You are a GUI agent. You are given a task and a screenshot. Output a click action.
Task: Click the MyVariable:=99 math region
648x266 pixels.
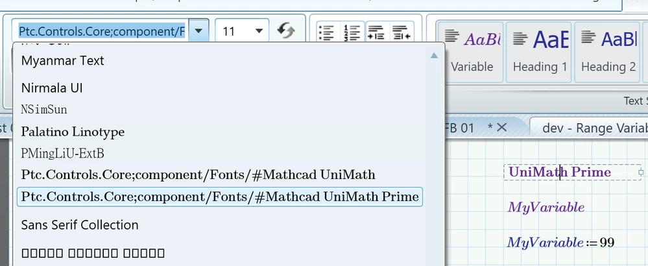[561, 243]
